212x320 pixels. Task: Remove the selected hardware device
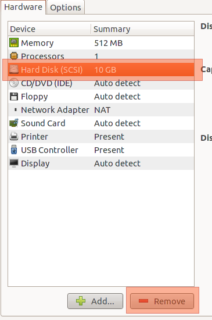coord(162,301)
